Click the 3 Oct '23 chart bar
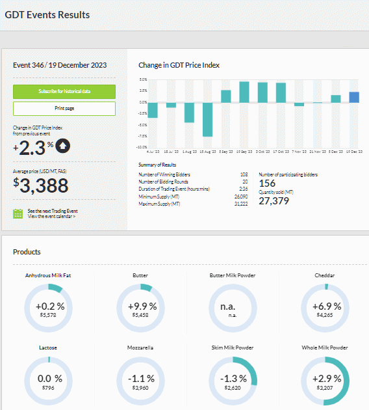The image size is (369, 410). 262,92
